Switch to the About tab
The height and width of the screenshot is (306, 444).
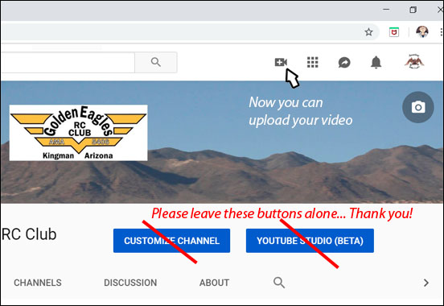pyautogui.click(x=214, y=283)
